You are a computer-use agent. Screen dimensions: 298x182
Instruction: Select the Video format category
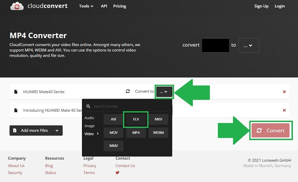click(91, 134)
